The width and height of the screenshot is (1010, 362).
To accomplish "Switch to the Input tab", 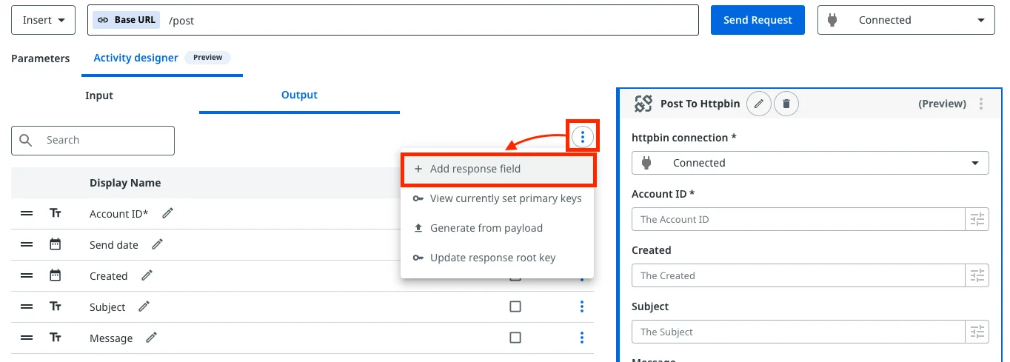I will pos(99,95).
